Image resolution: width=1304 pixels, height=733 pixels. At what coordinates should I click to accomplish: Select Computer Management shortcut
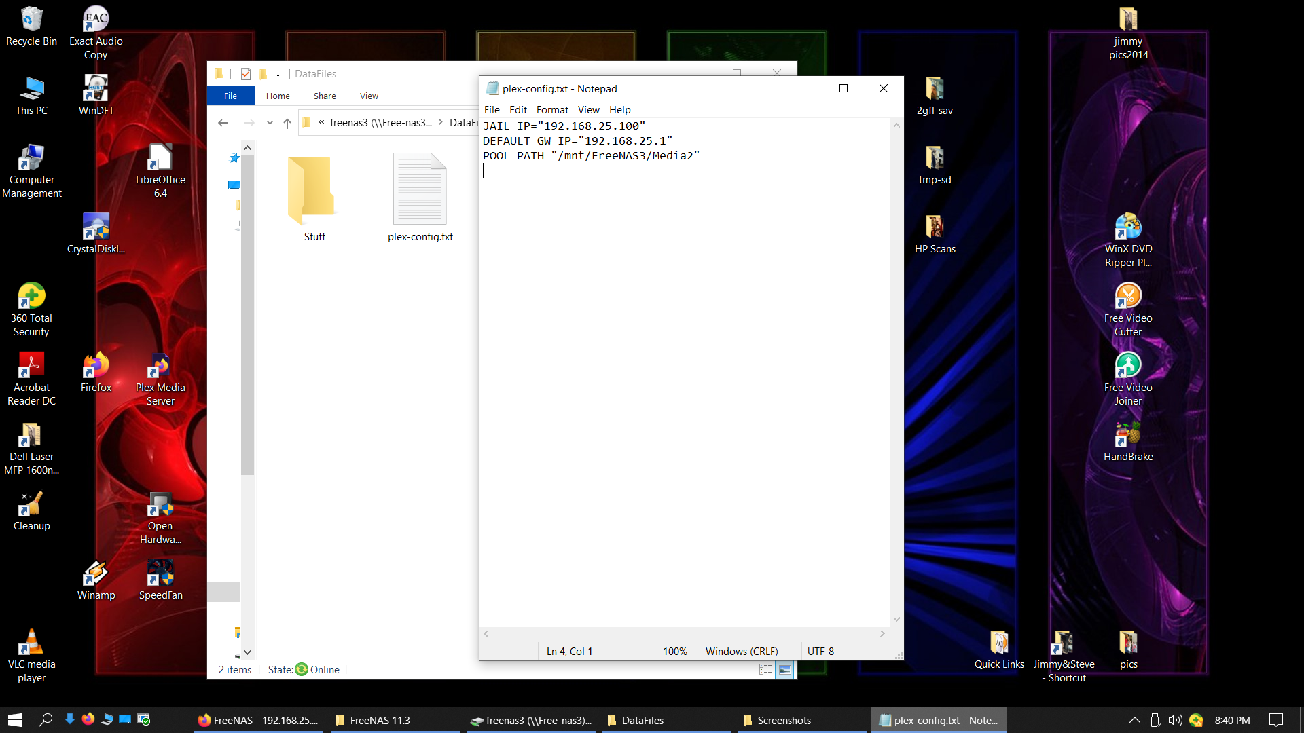click(x=31, y=172)
